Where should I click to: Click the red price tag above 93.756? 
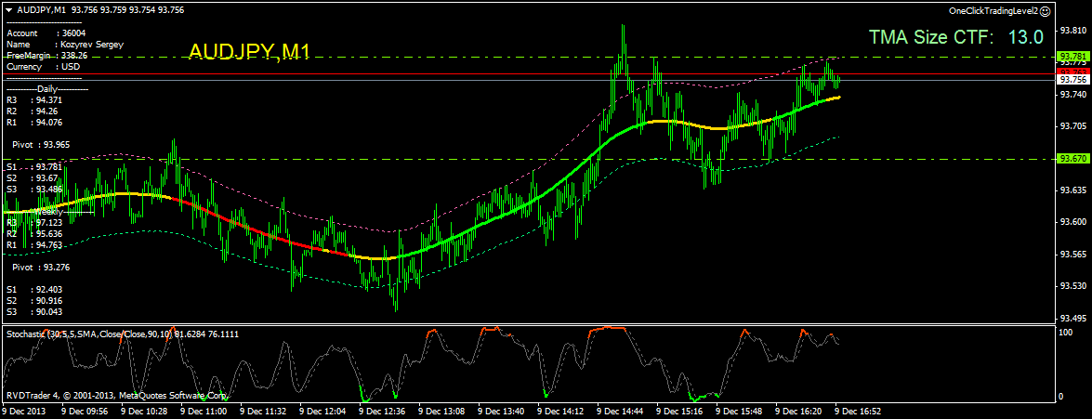coord(1072,72)
